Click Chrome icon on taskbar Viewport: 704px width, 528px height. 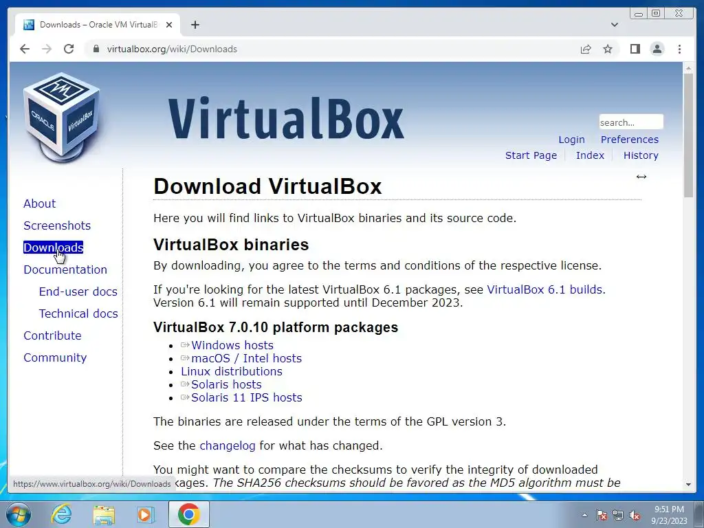click(188, 514)
